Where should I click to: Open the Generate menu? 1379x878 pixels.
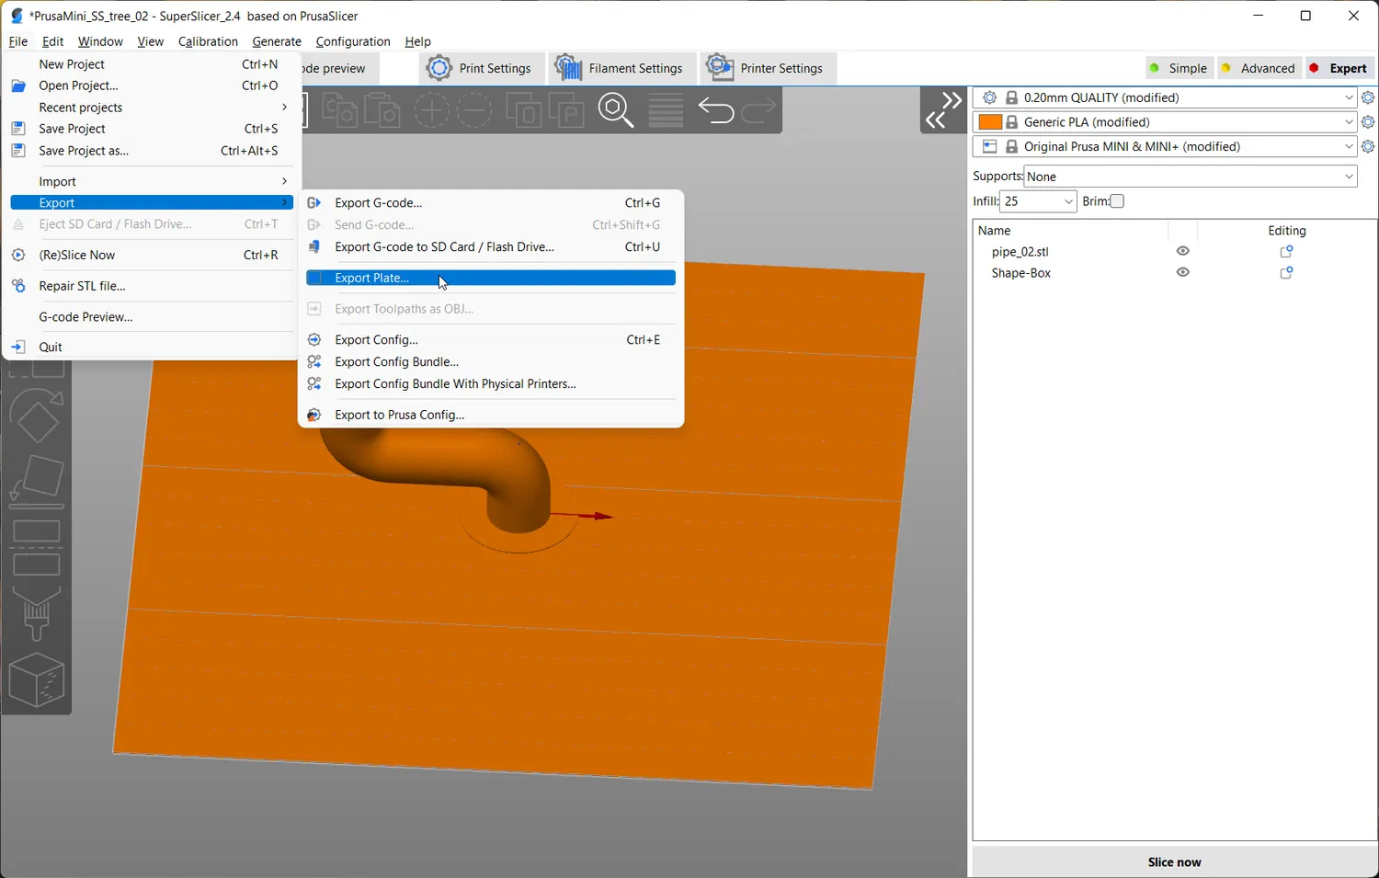[x=277, y=41]
